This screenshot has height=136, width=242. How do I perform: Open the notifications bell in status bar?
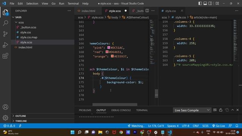point(237,126)
